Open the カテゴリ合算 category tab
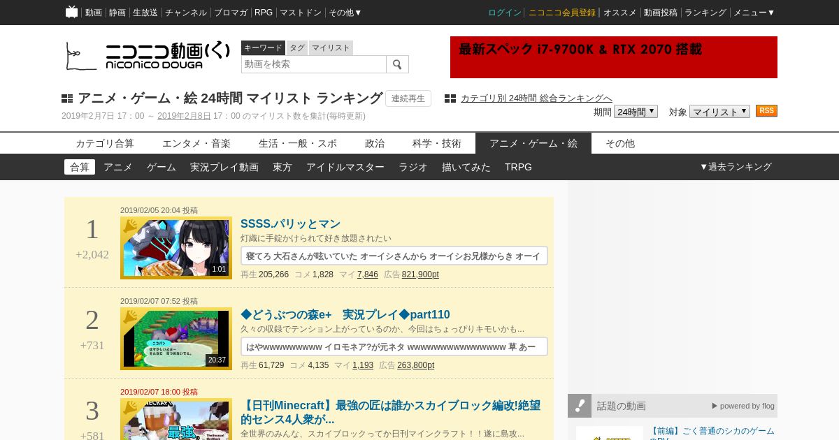839x440 pixels. coord(105,143)
